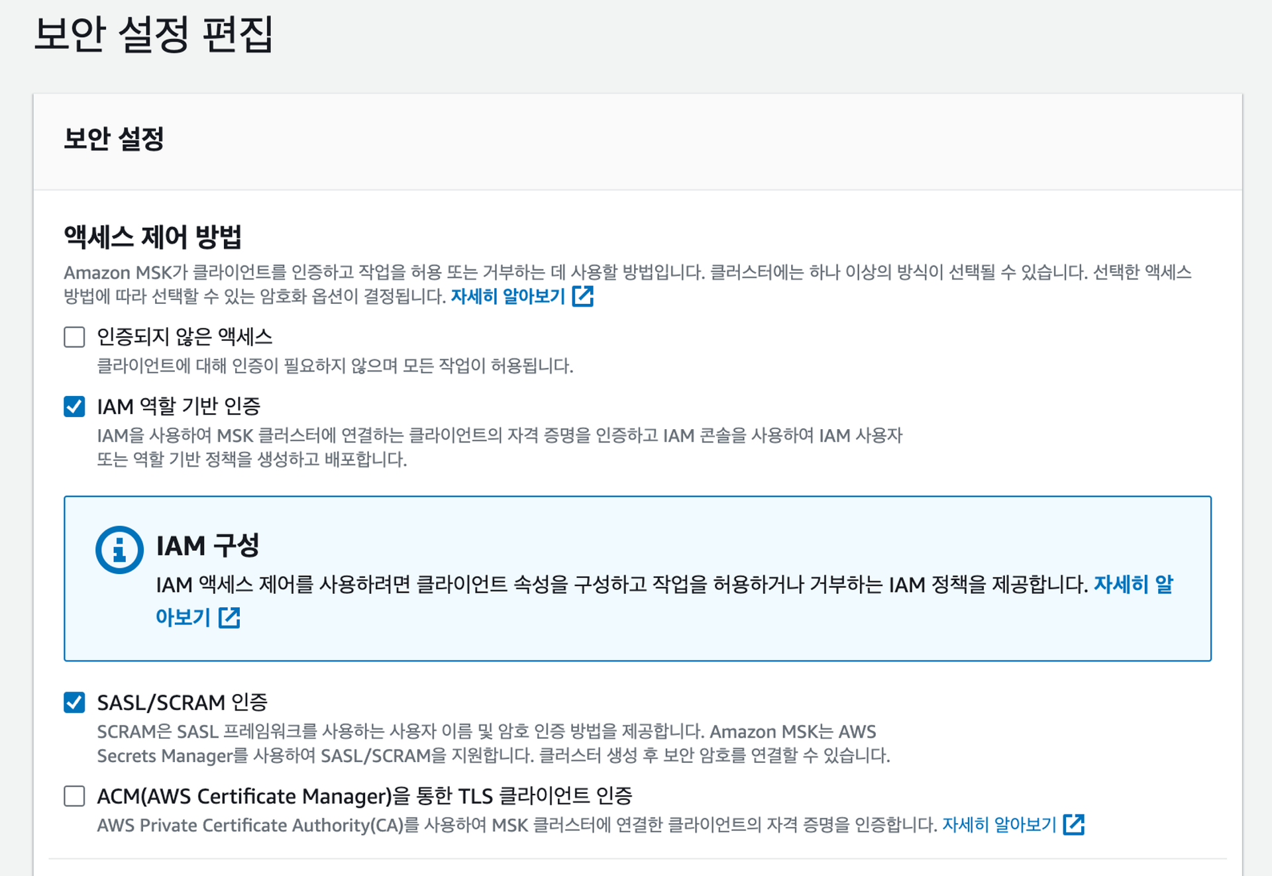The height and width of the screenshot is (876, 1272).
Task: Open 자세히 알아보기 link in ACM description
Action: tap(999, 825)
